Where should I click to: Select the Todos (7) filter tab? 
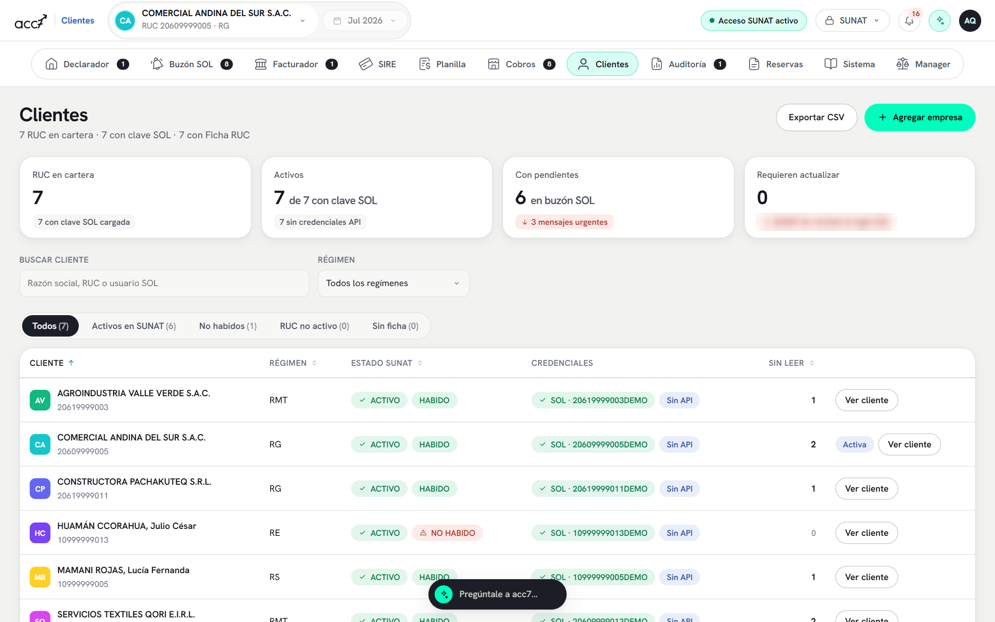(50, 326)
